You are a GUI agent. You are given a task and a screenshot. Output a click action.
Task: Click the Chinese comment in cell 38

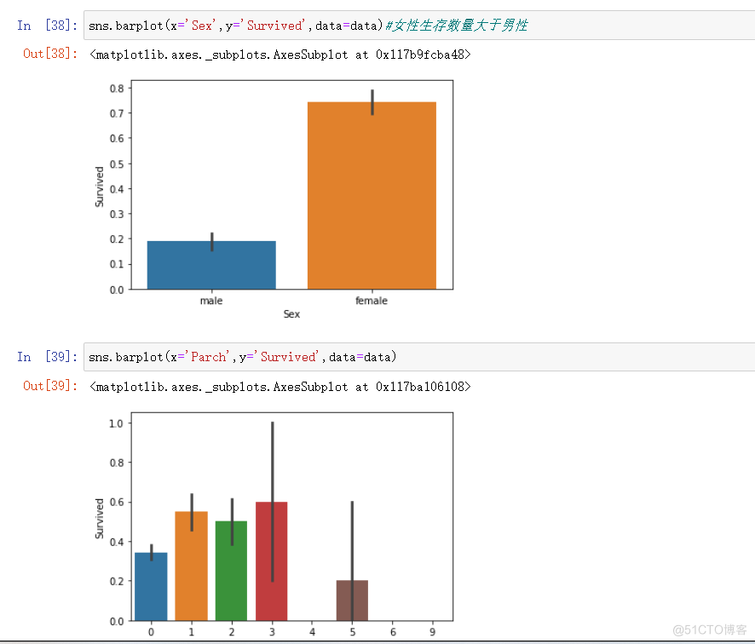click(x=457, y=25)
